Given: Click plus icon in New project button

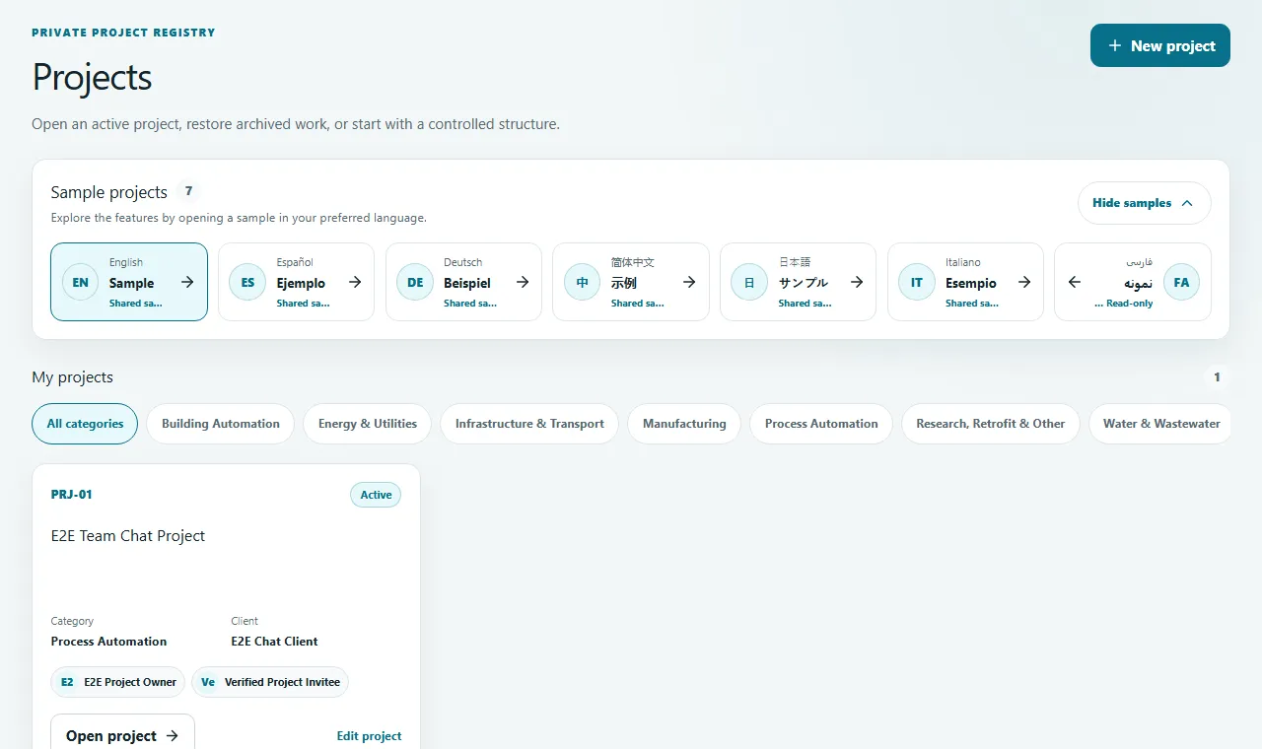Looking at the screenshot, I should pos(1115,45).
